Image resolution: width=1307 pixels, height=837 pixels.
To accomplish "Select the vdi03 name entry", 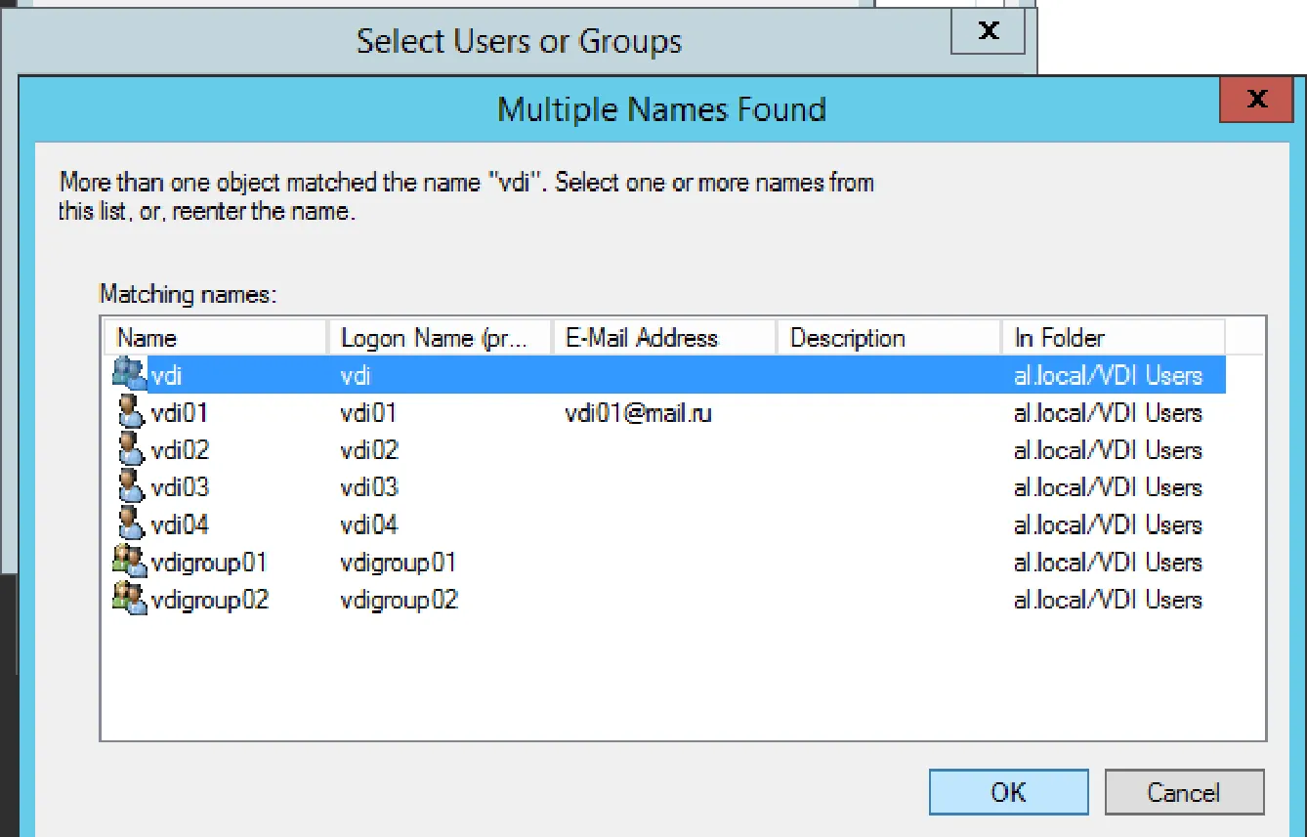I will click(180, 487).
